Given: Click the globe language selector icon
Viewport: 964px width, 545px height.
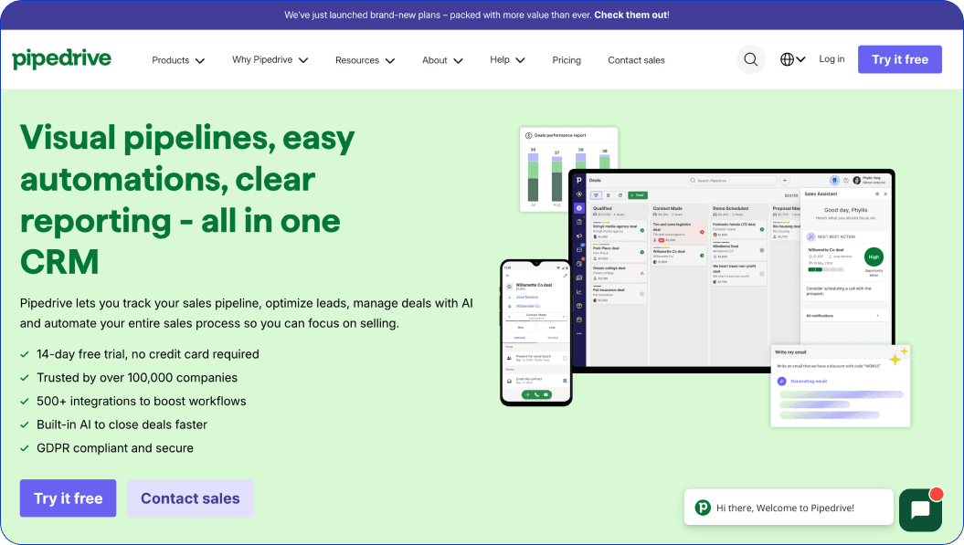Looking at the screenshot, I should click(x=787, y=59).
